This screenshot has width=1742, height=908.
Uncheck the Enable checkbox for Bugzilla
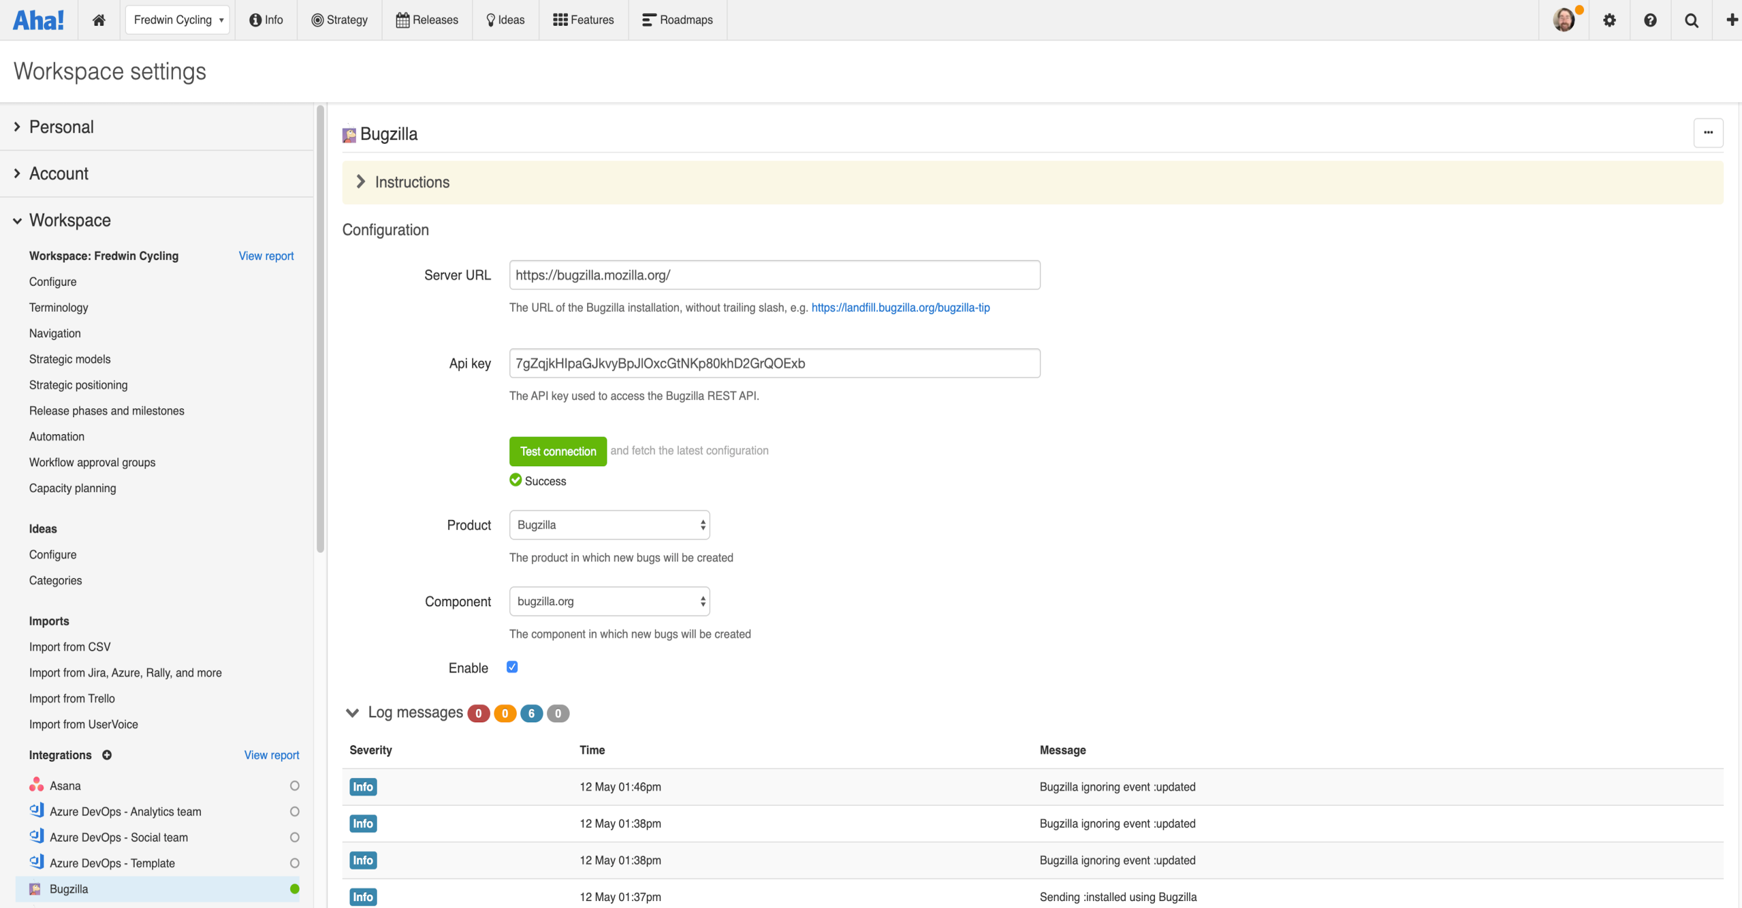512,666
